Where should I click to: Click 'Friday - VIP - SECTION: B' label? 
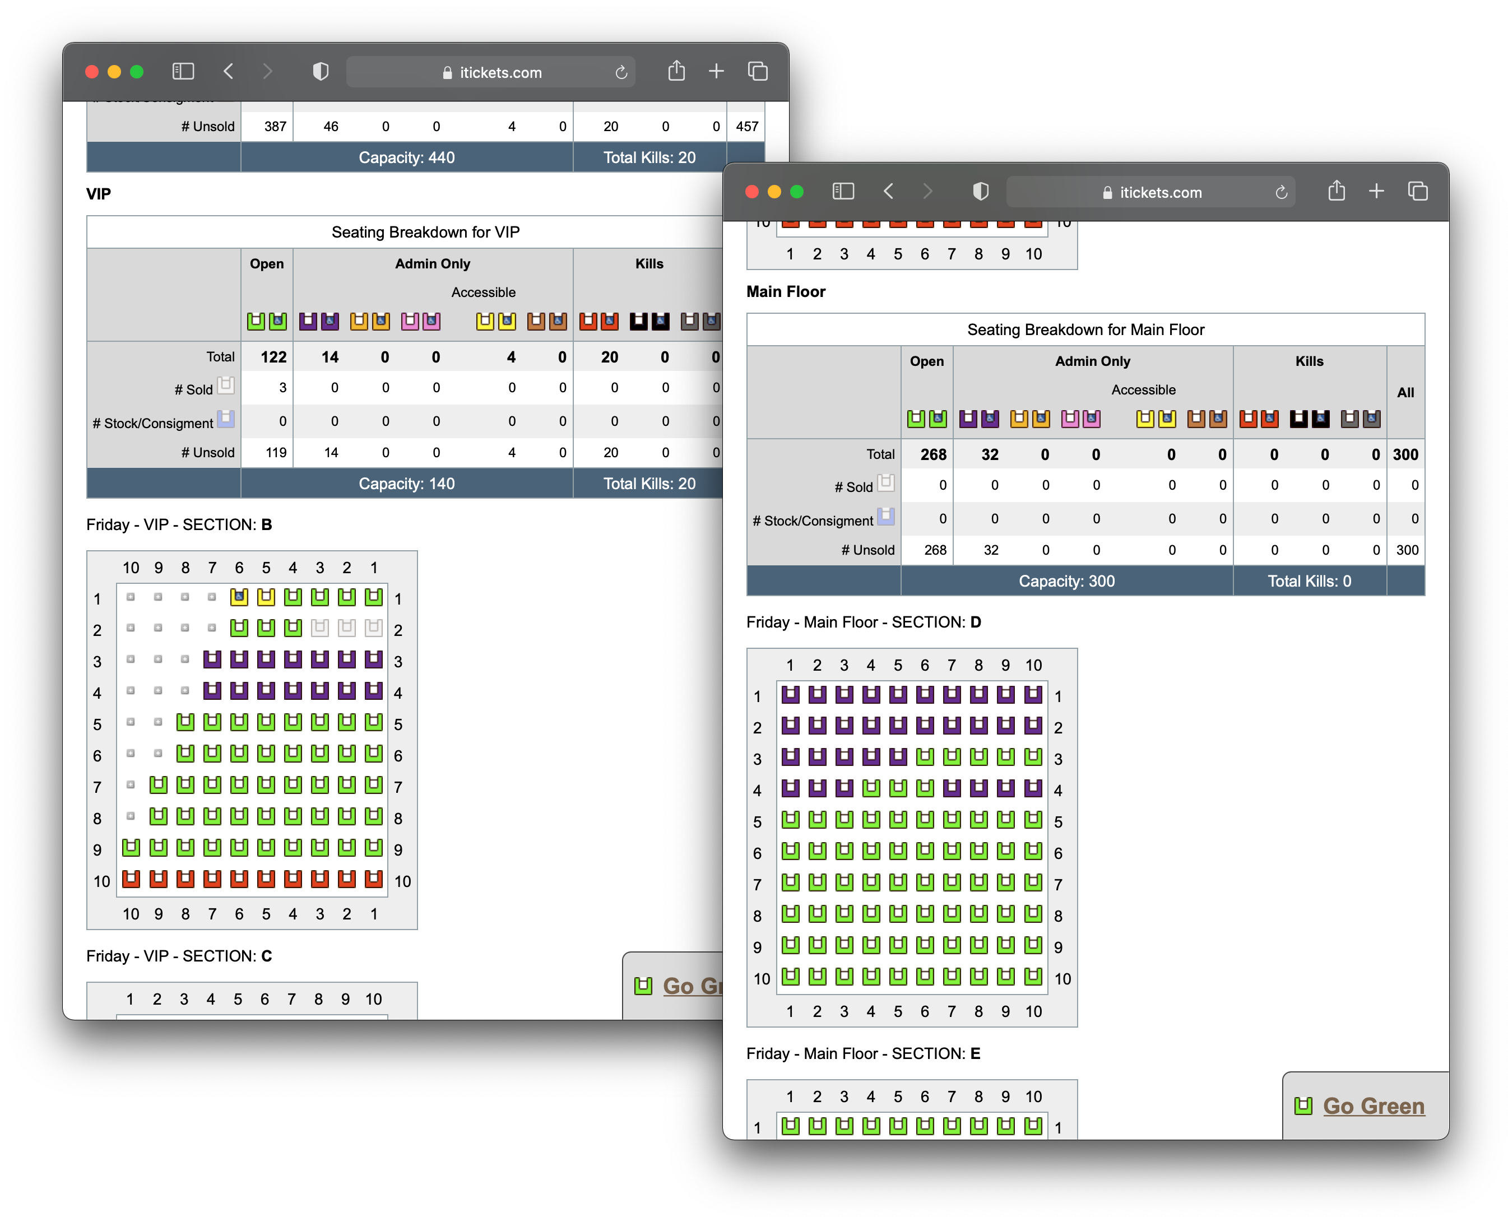tap(179, 524)
